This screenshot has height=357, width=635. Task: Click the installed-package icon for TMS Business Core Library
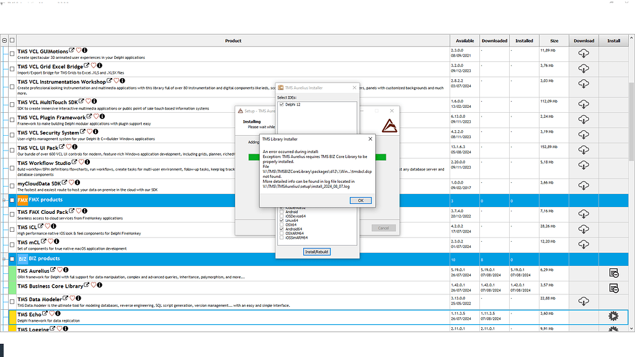614,288
